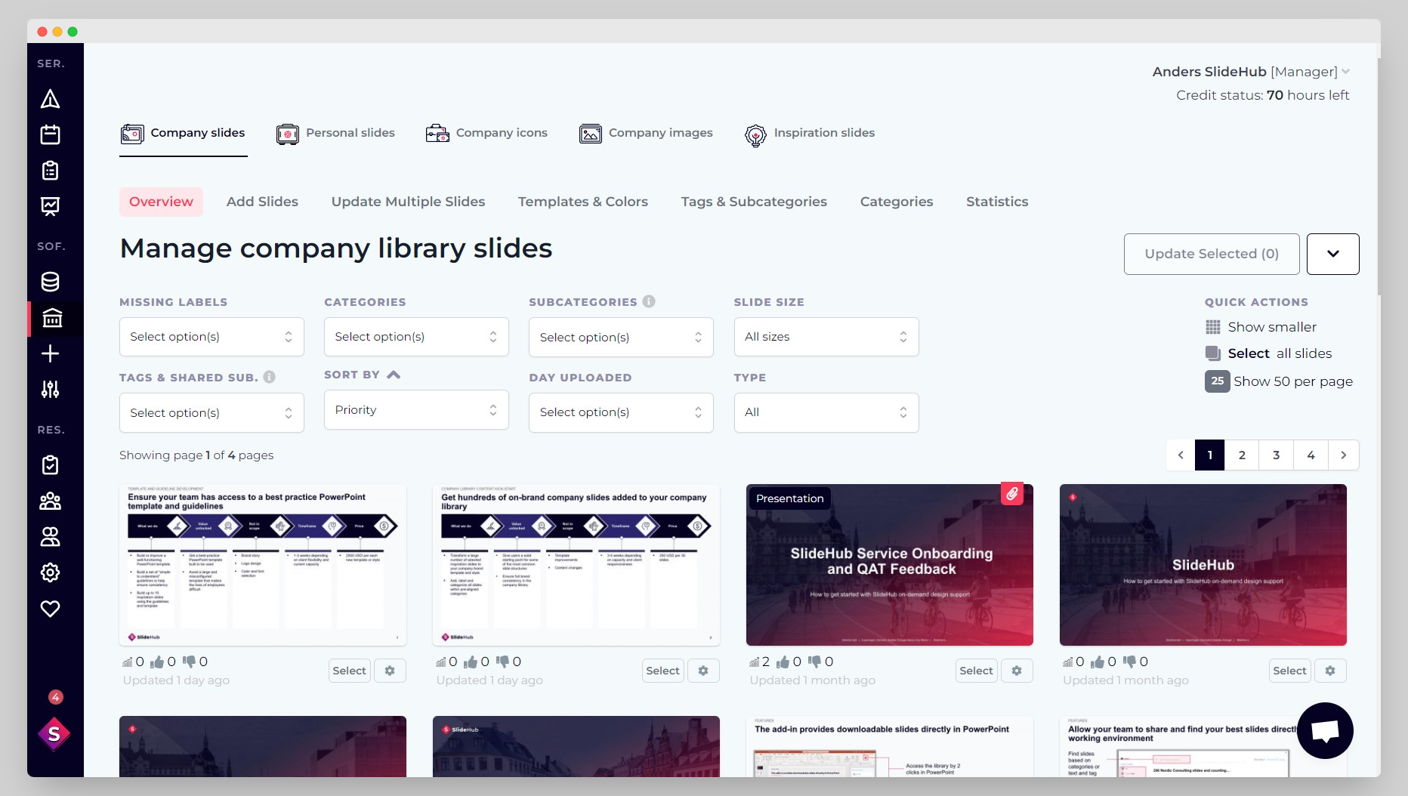Image resolution: width=1408 pixels, height=796 pixels.
Task: Toggle Show 50 per page
Action: [x=1278, y=381]
